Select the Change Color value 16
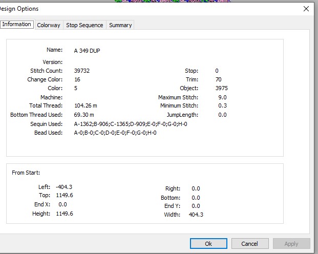Image resolution: width=318 pixels, height=254 pixels. tap(77, 79)
